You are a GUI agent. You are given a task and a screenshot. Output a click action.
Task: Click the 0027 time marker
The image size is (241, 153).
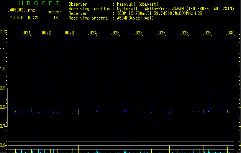point(161,33)
